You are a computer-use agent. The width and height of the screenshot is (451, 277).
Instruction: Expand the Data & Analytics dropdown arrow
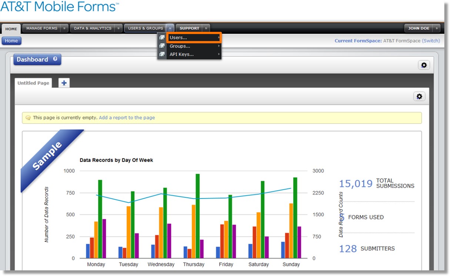118,28
